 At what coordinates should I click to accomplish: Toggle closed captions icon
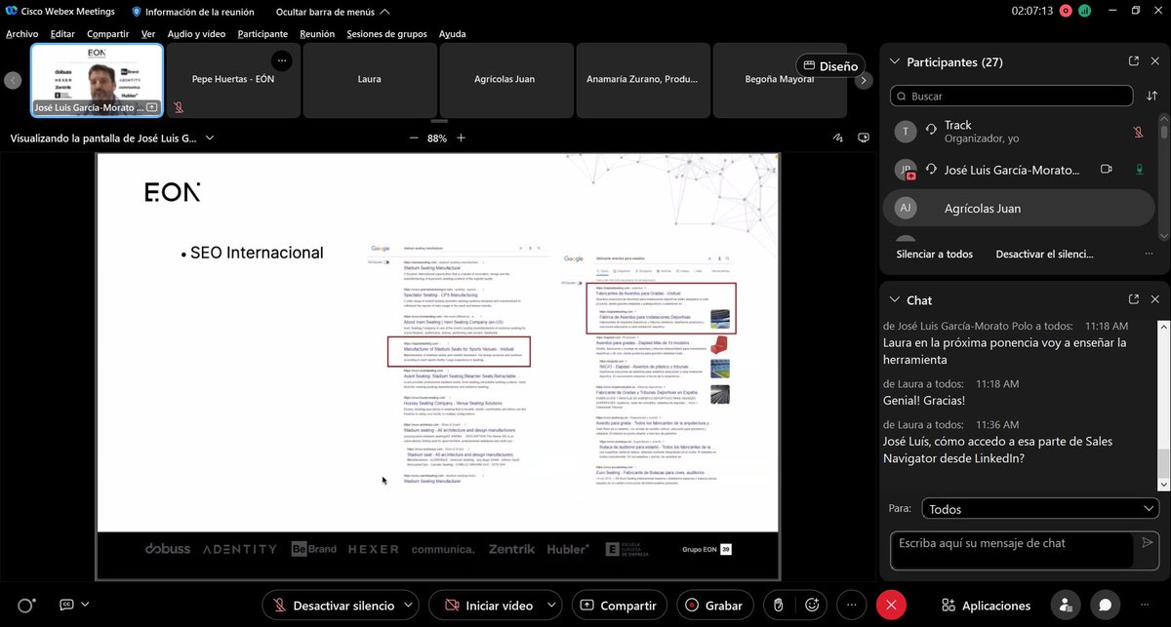(66, 605)
